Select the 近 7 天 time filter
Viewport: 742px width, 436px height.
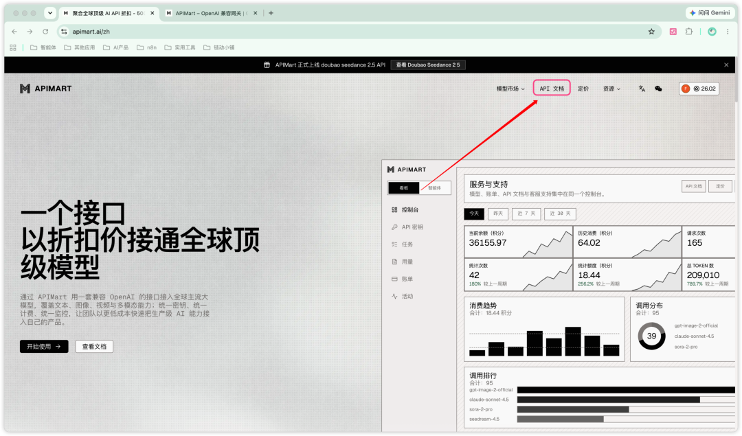click(526, 214)
